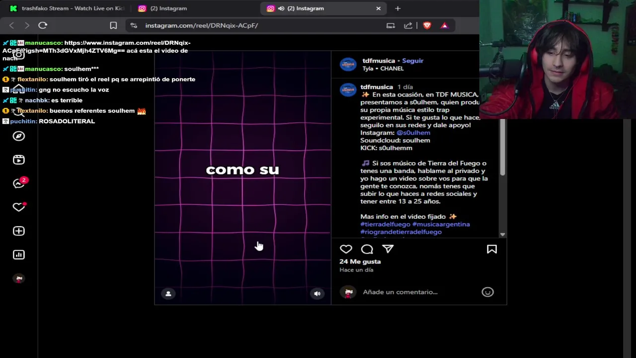Click flextanilo username in chat overlay
Viewport: 636px width, 358px height.
pyautogui.click(x=32, y=79)
